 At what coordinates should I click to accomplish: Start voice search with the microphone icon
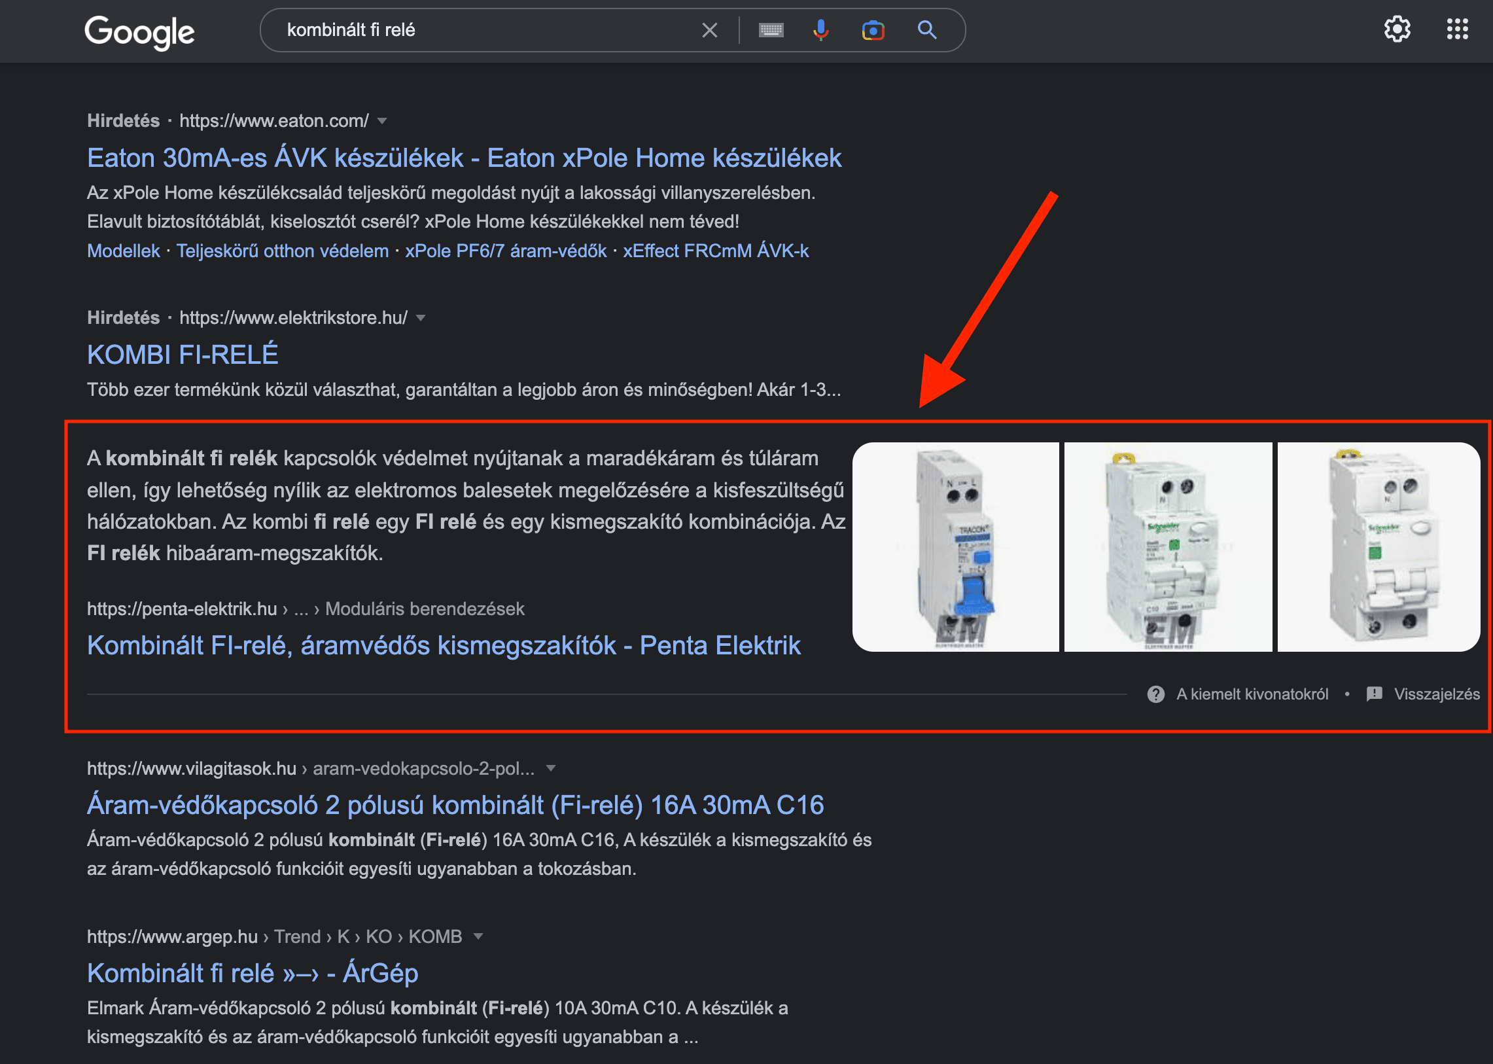tap(821, 30)
